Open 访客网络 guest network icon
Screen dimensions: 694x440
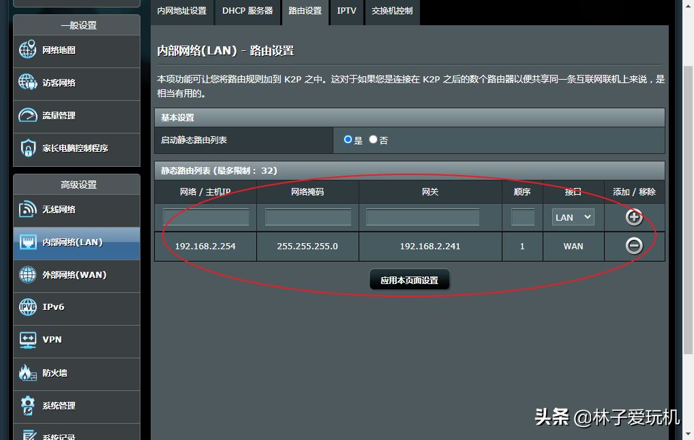tap(27, 82)
